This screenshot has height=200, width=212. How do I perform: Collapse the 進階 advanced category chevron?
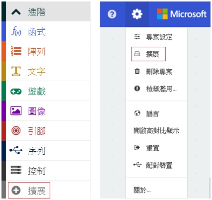pos(16,12)
